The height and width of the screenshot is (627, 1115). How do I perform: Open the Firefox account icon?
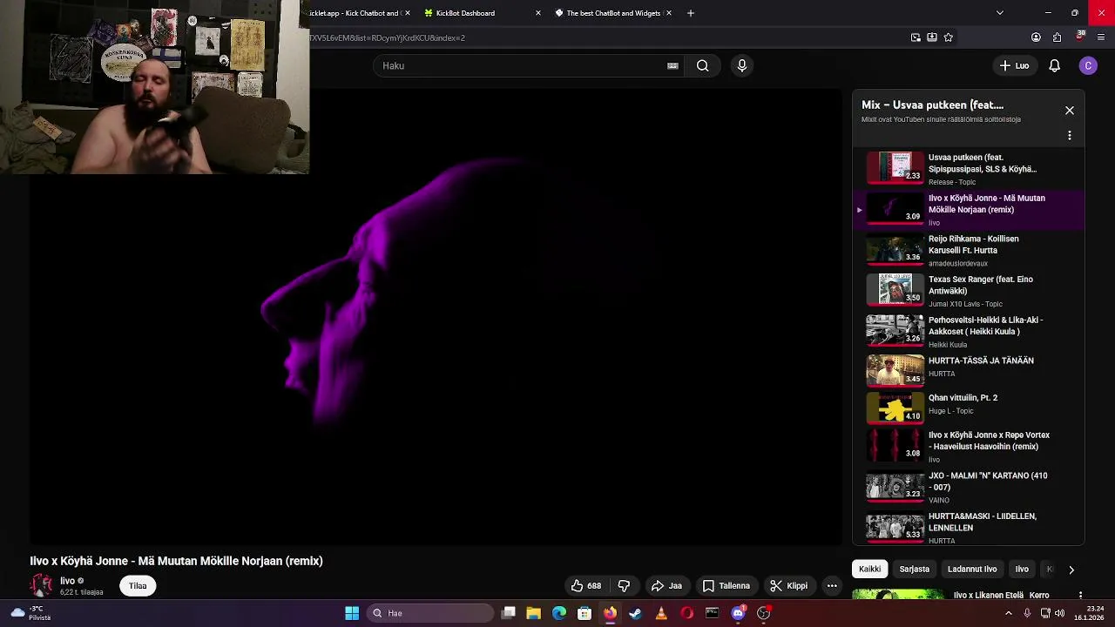(x=1036, y=37)
